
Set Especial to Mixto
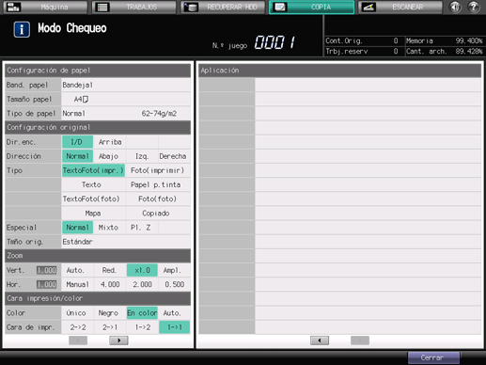110,228
